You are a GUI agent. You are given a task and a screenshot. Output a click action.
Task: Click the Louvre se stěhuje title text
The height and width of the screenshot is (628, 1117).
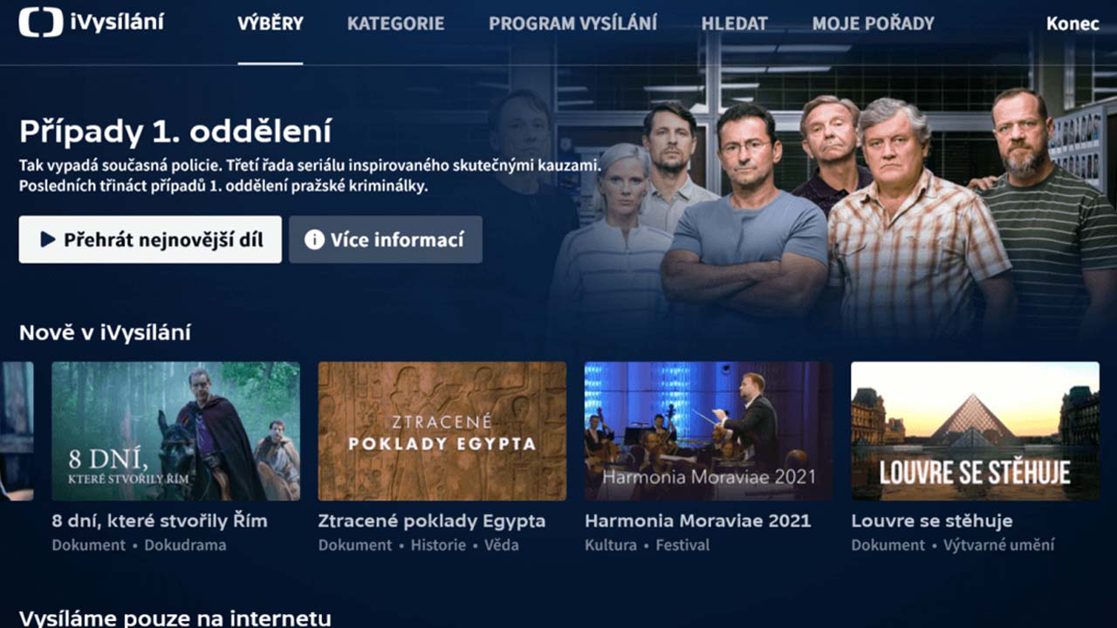(x=932, y=522)
